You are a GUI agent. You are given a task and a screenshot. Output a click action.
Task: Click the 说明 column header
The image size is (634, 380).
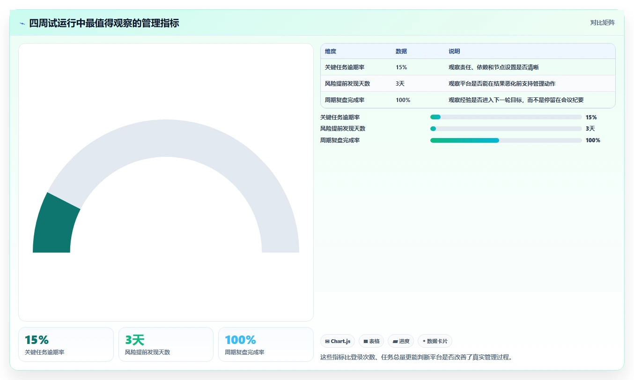pyautogui.click(x=454, y=51)
